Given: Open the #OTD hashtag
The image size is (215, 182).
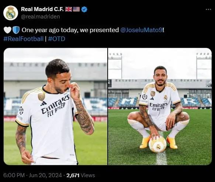Looking at the screenshot, I should [x=57, y=39].
